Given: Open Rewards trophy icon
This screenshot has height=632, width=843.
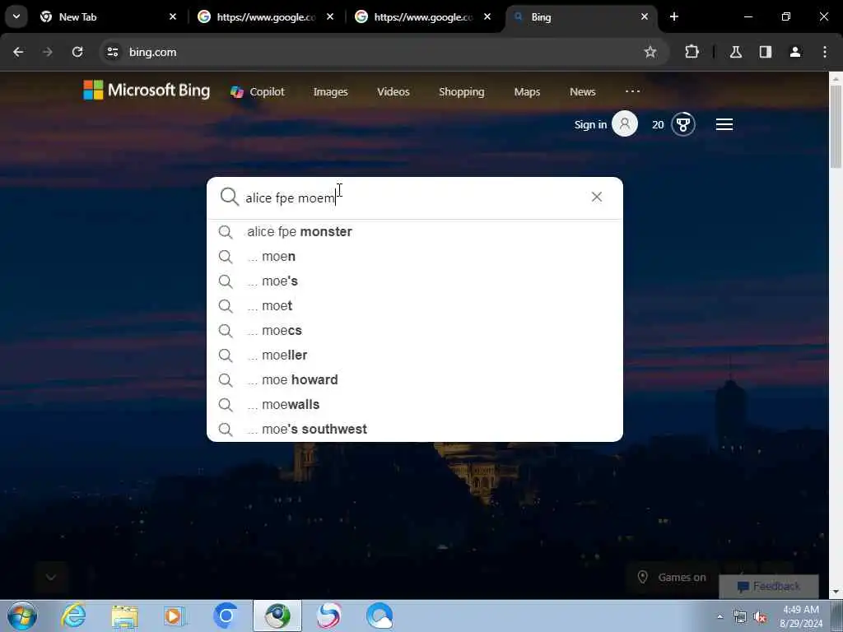Looking at the screenshot, I should tap(683, 125).
